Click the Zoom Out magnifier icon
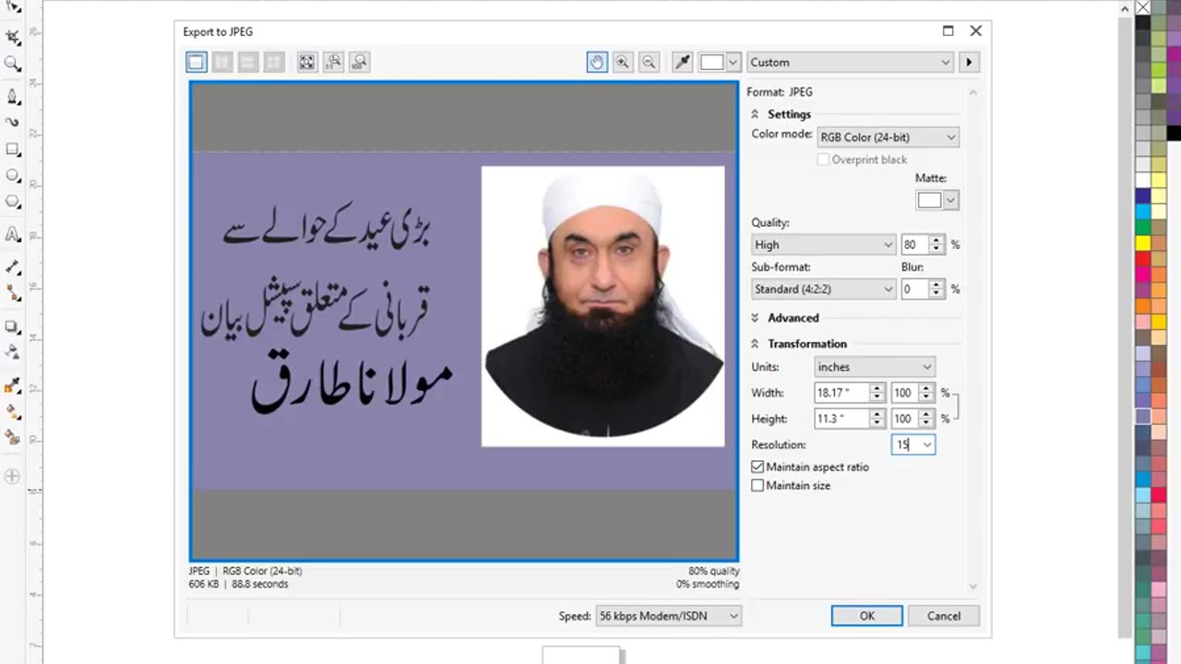Viewport: 1181px width, 664px height. point(649,62)
